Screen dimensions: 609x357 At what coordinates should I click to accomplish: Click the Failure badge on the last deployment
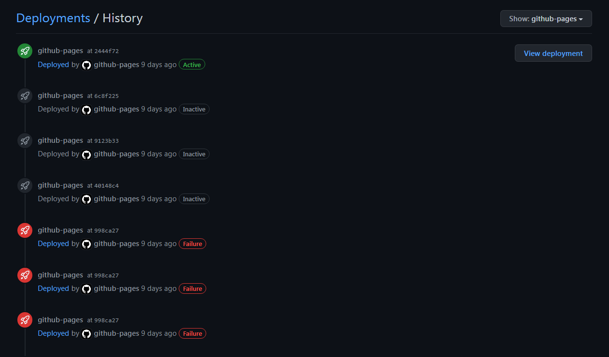click(x=192, y=333)
